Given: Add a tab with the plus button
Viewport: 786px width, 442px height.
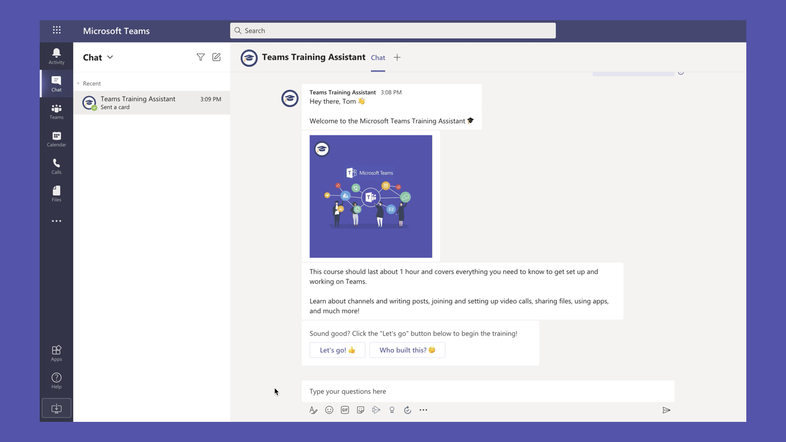Looking at the screenshot, I should coord(397,58).
